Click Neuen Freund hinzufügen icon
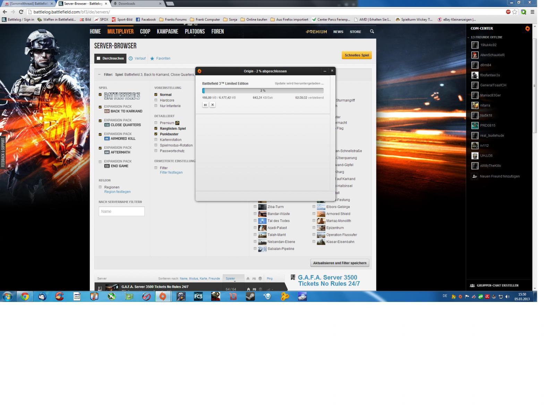This screenshot has height=416, width=555. click(475, 176)
